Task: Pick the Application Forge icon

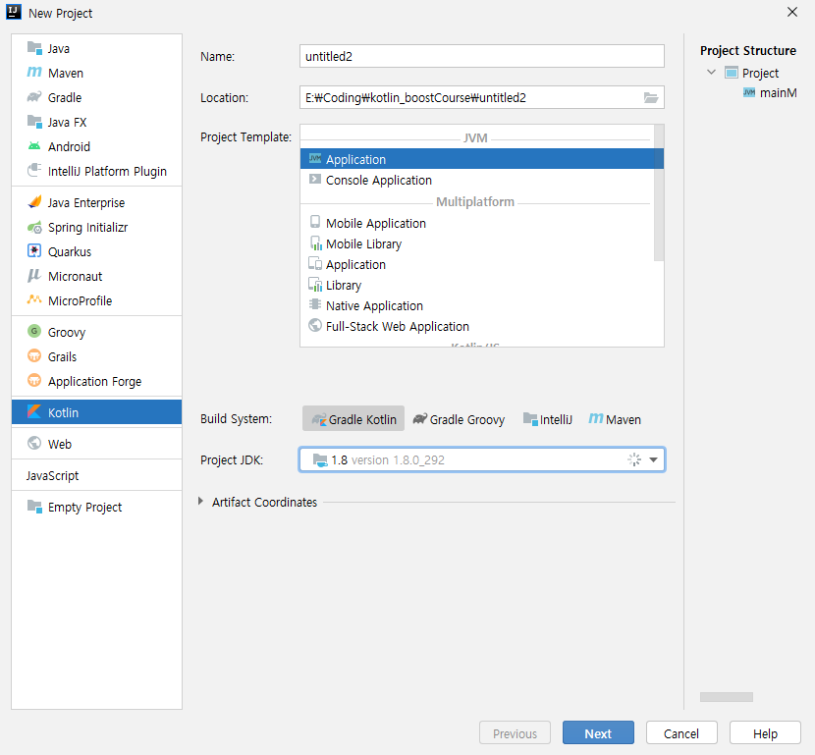Action: click(34, 381)
